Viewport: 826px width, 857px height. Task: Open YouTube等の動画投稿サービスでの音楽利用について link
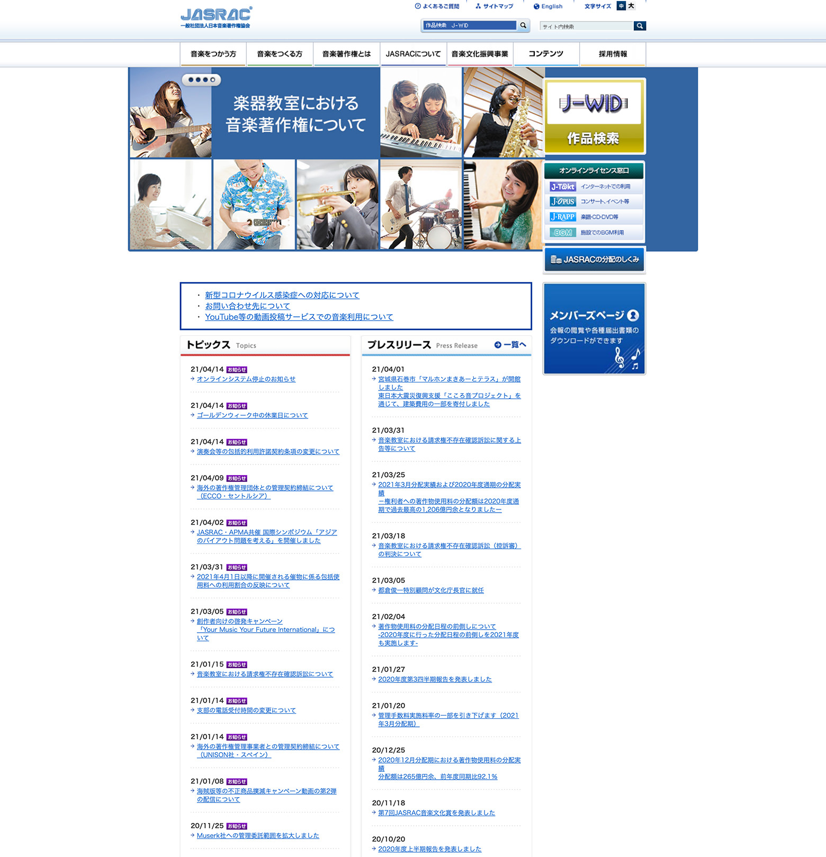299,317
